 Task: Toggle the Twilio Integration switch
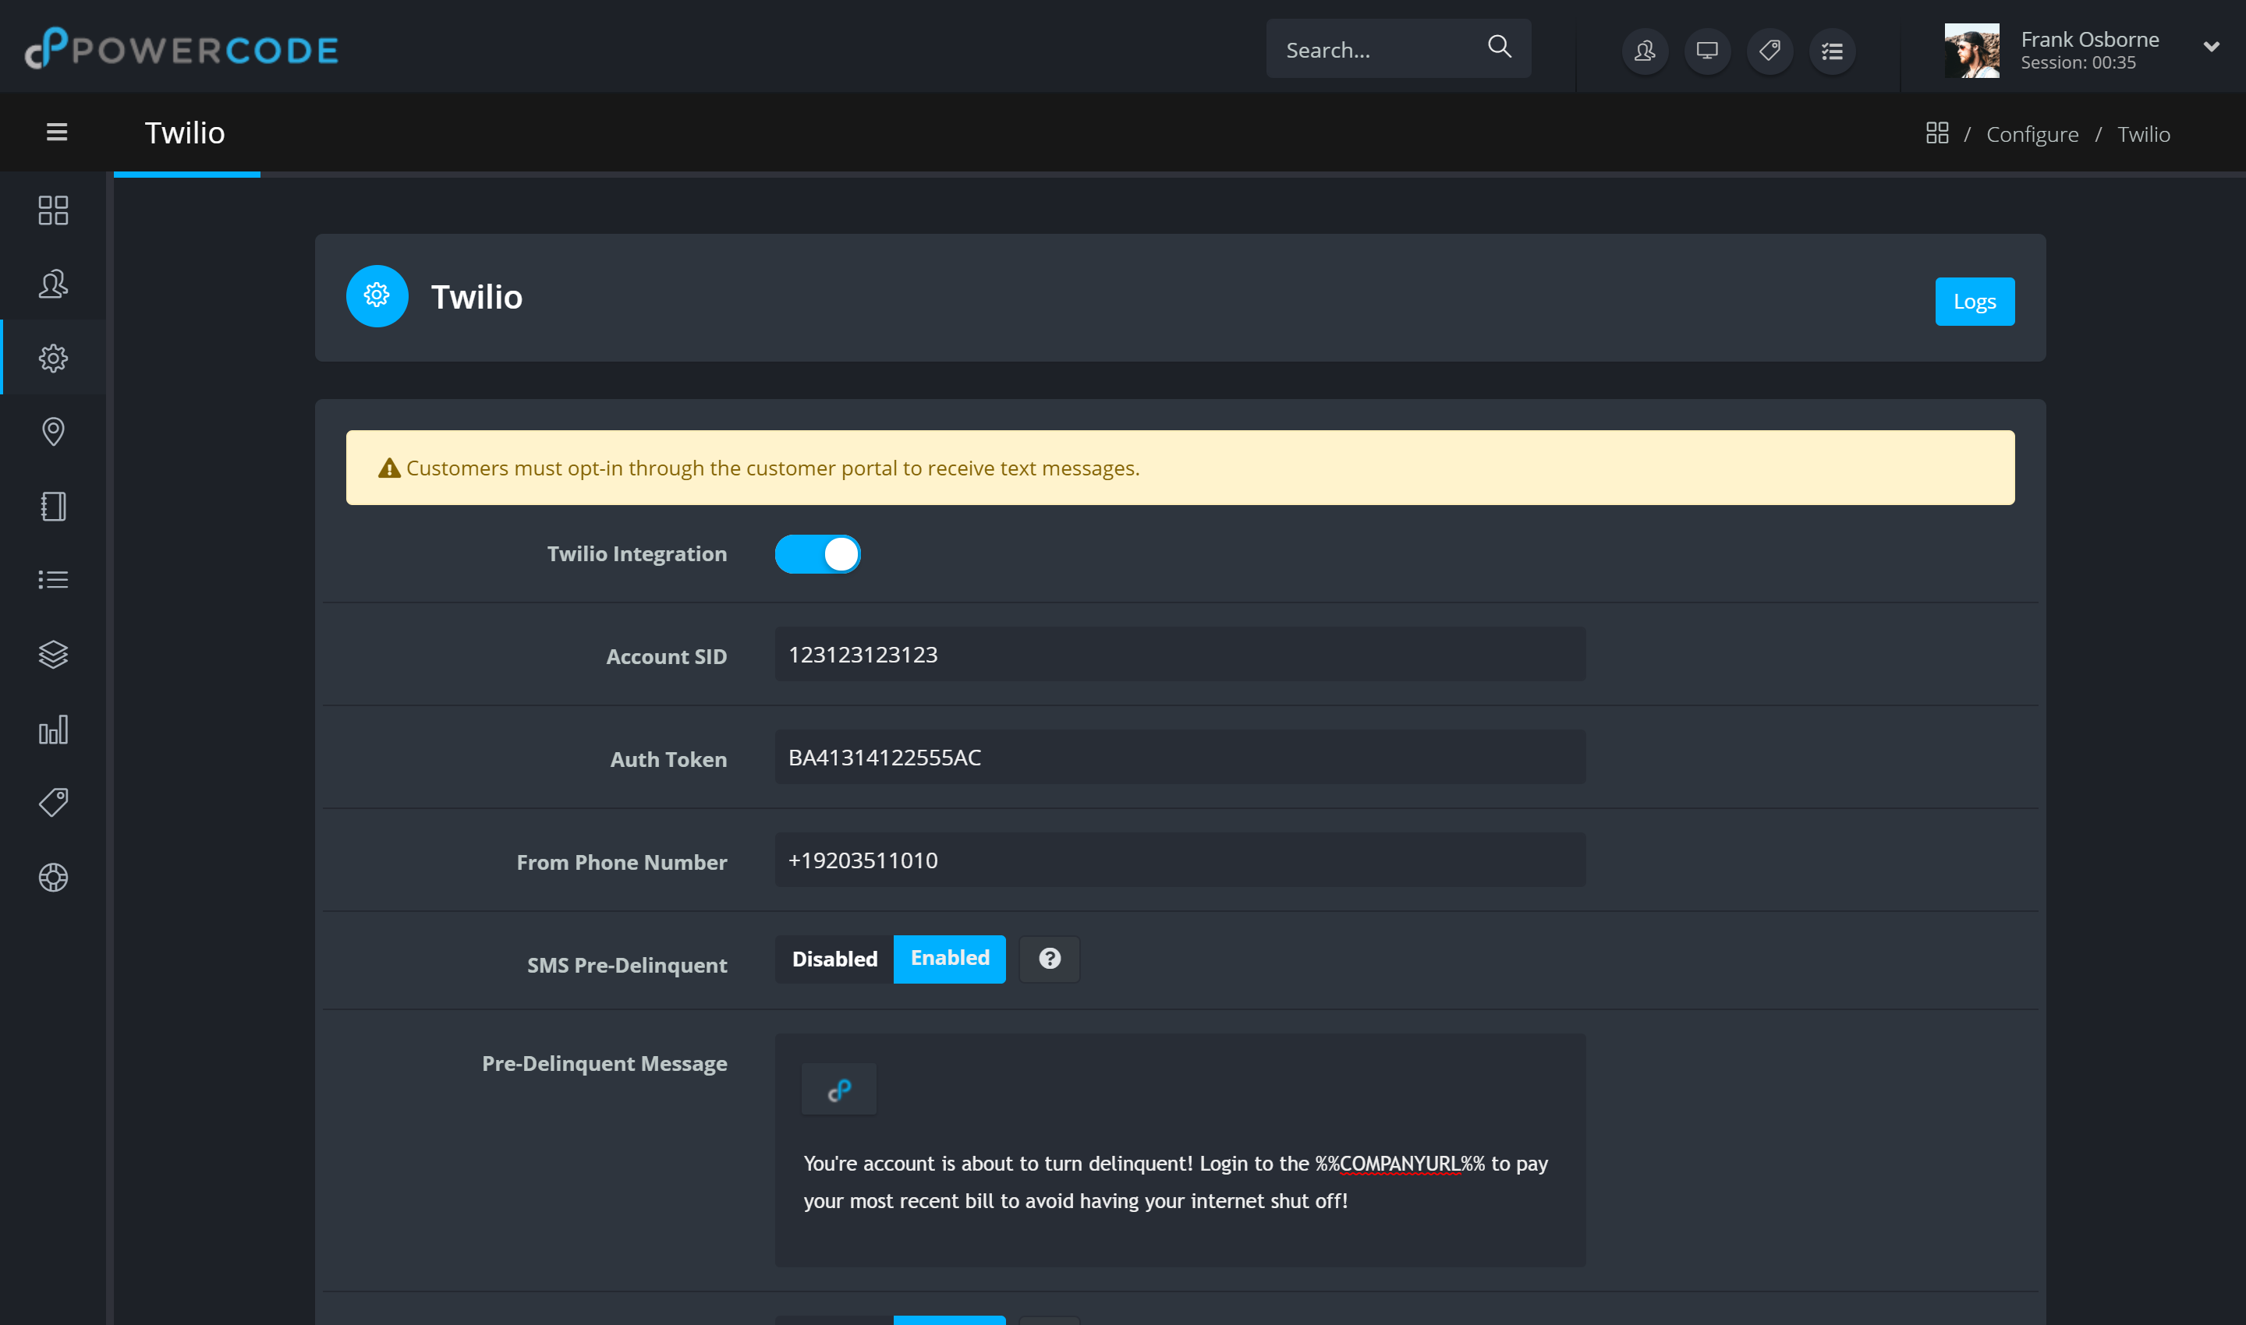(817, 554)
